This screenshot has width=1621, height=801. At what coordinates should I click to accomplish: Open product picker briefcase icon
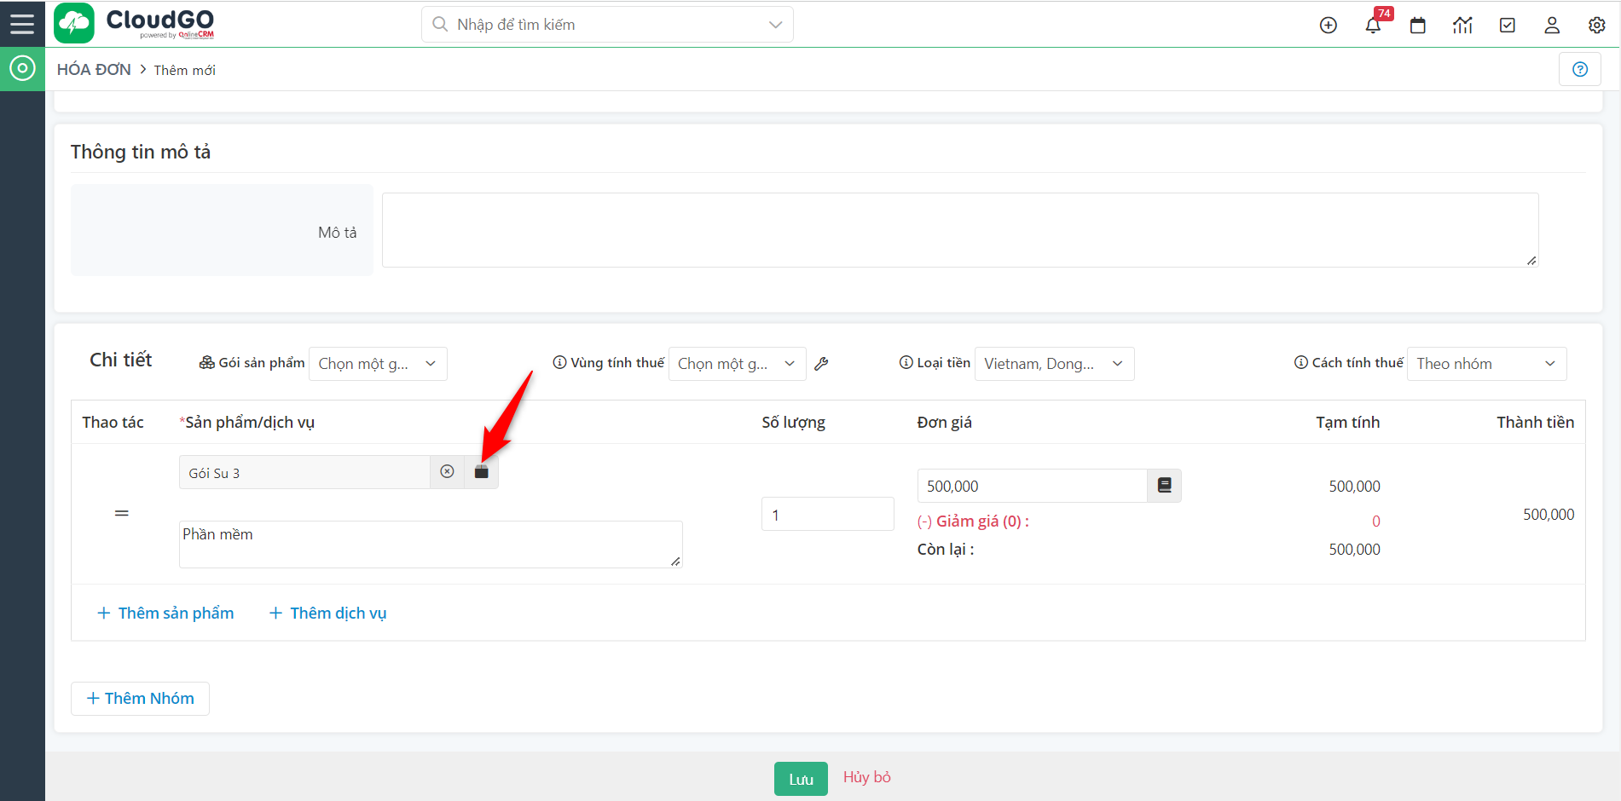pyautogui.click(x=482, y=472)
